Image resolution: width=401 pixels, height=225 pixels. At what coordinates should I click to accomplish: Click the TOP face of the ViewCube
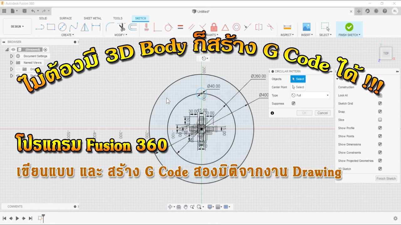click(386, 53)
